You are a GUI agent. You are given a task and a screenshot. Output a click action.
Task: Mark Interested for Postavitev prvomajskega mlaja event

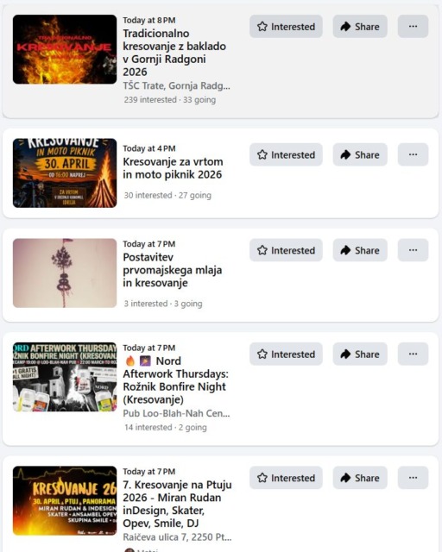(x=286, y=250)
